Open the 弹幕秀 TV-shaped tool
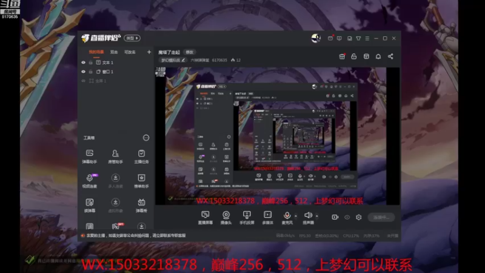 (141, 205)
